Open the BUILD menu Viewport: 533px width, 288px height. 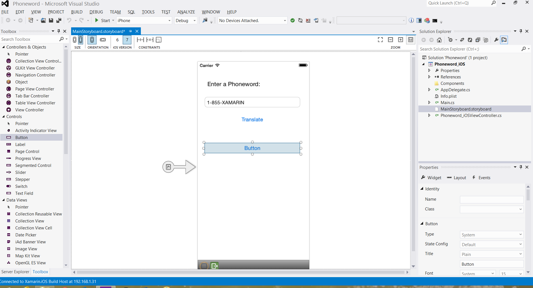[x=77, y=12]
